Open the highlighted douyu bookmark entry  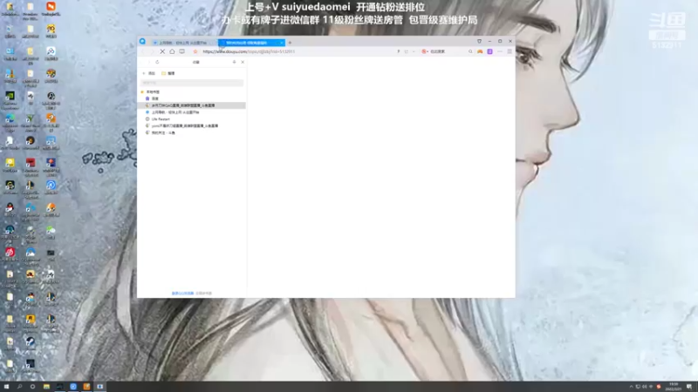192,105
